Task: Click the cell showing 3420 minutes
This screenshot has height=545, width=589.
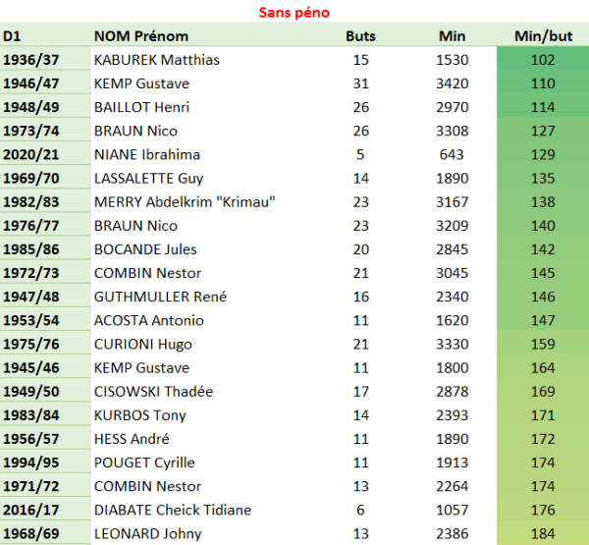Action: (452, 83)
